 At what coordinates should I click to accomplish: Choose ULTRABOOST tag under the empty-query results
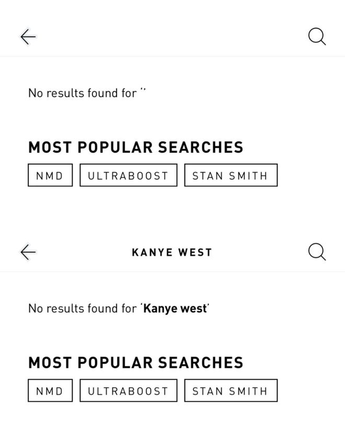[128, 176]
